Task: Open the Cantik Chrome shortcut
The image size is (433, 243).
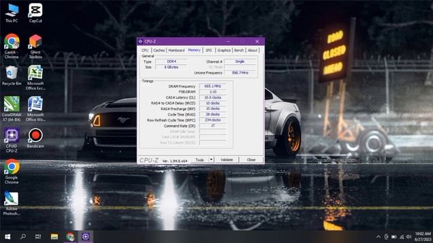Action: pyautogui.click(x=12, y=46)
